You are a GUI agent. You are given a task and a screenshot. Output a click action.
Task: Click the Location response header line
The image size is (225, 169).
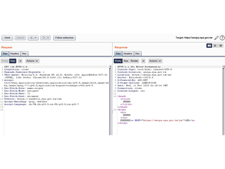click(x=144, y=75)
